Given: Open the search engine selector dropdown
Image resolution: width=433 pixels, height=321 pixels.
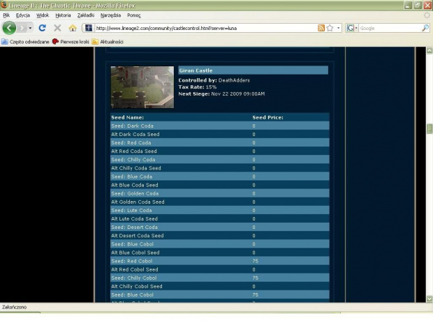Looking at the screenshot, I should (352, 28).
